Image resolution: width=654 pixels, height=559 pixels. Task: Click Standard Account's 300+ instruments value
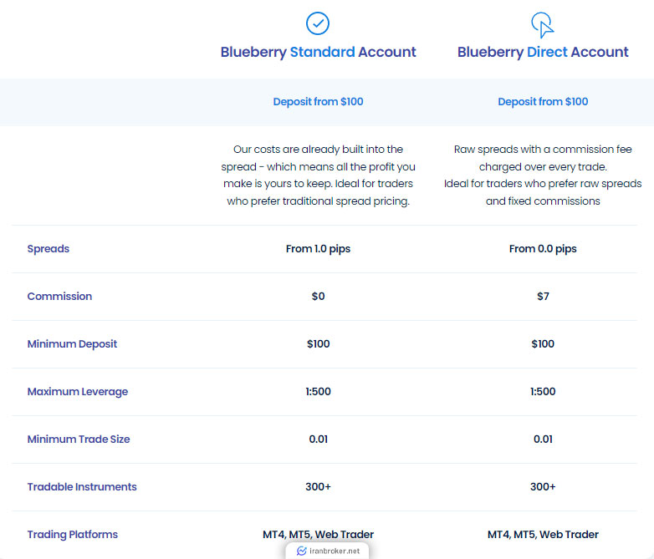(319, 487)
